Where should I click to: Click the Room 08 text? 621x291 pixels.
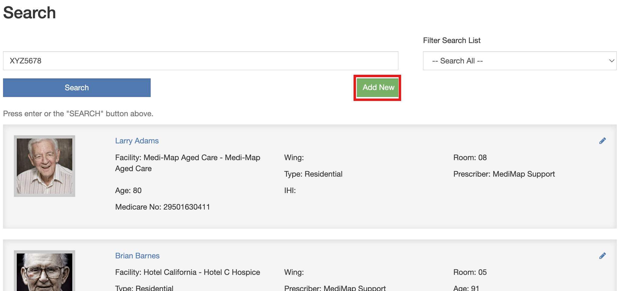pos(470,157)
